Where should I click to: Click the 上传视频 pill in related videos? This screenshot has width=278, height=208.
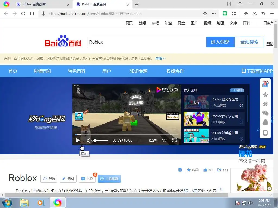pyautogui.click(x=237, y=90)
